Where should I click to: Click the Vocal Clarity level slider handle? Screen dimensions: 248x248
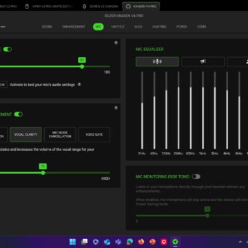[43, 173]
